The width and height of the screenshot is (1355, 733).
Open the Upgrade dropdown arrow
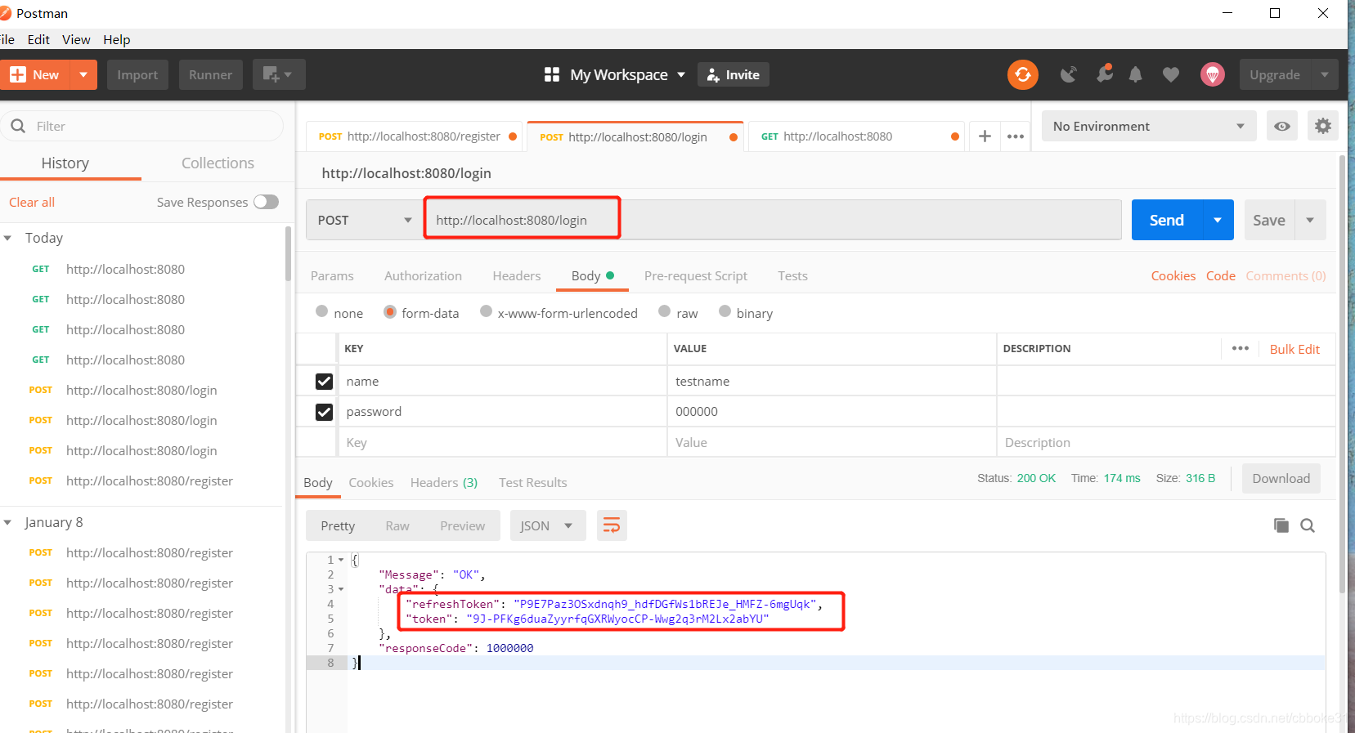pyautogui.click(x=1324, y=74)
